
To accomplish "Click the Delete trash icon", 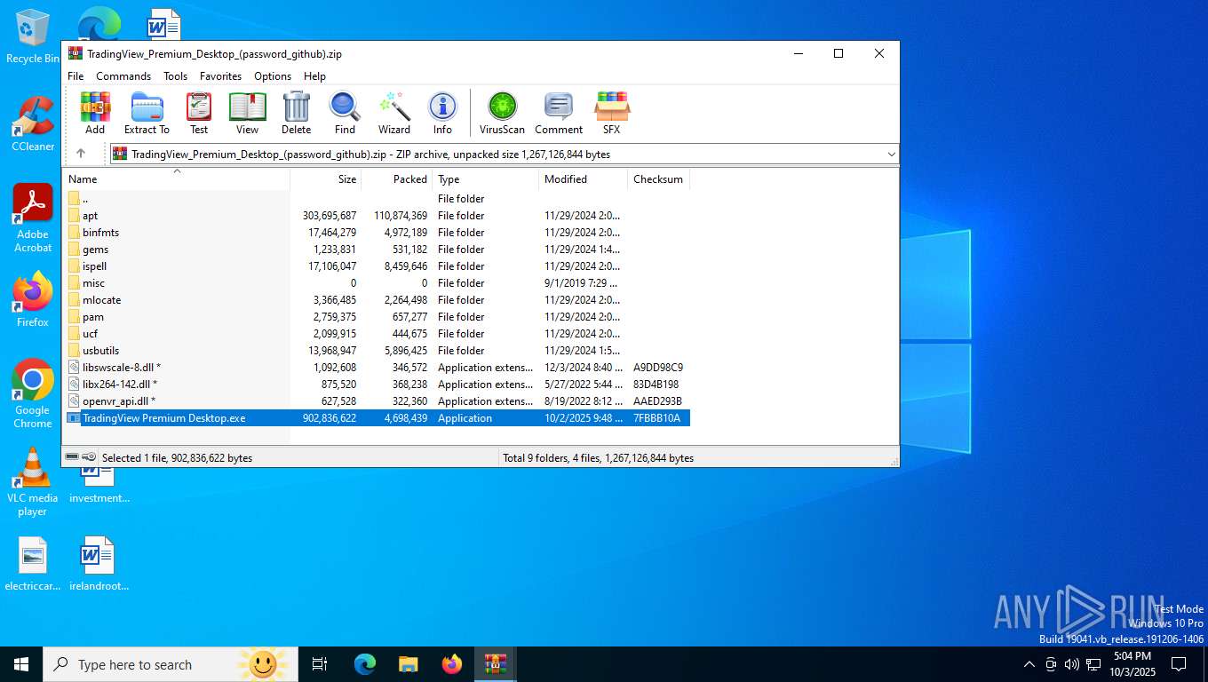I will point(296,113).
